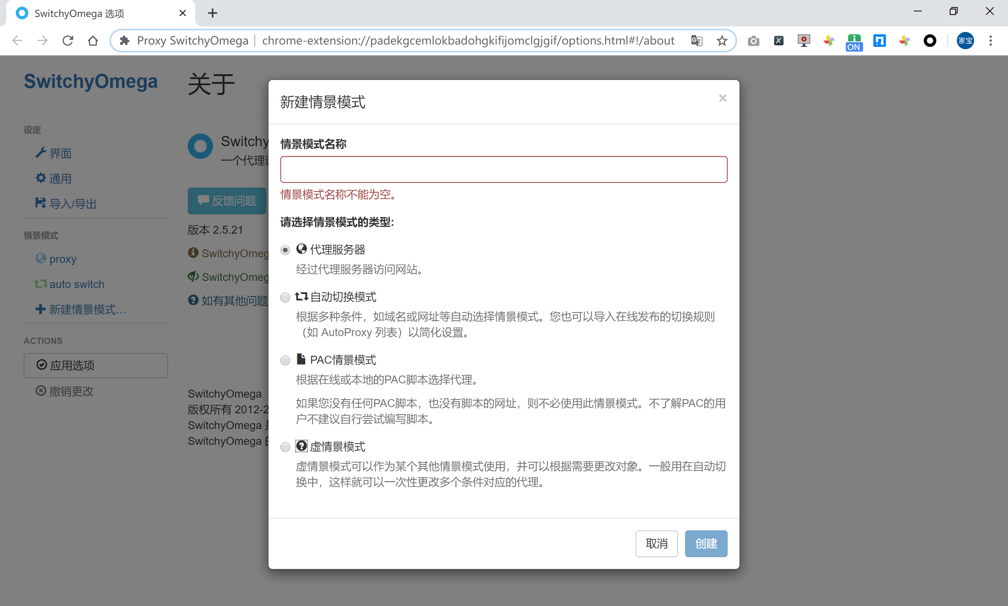This screenshot has width=1008, height=606.
Task: Click the wrench icon next to 界面
Action: pyautogui.click(x=41, y=153)
